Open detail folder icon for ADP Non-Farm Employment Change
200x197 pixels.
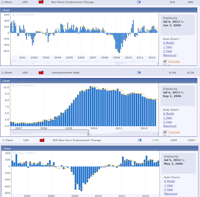point(140,140)
